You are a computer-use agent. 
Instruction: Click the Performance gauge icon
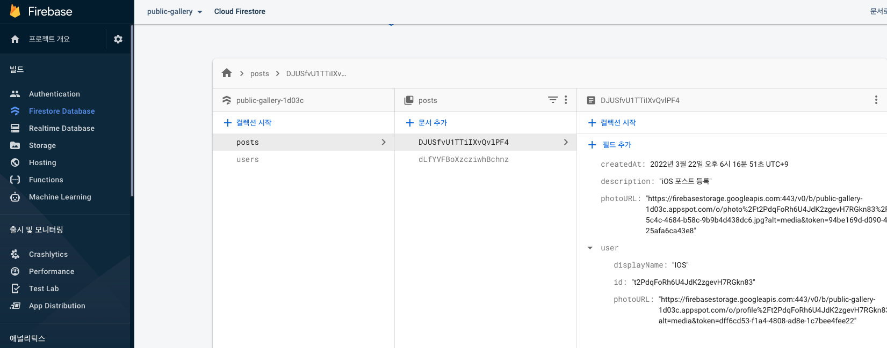(15, 271)
